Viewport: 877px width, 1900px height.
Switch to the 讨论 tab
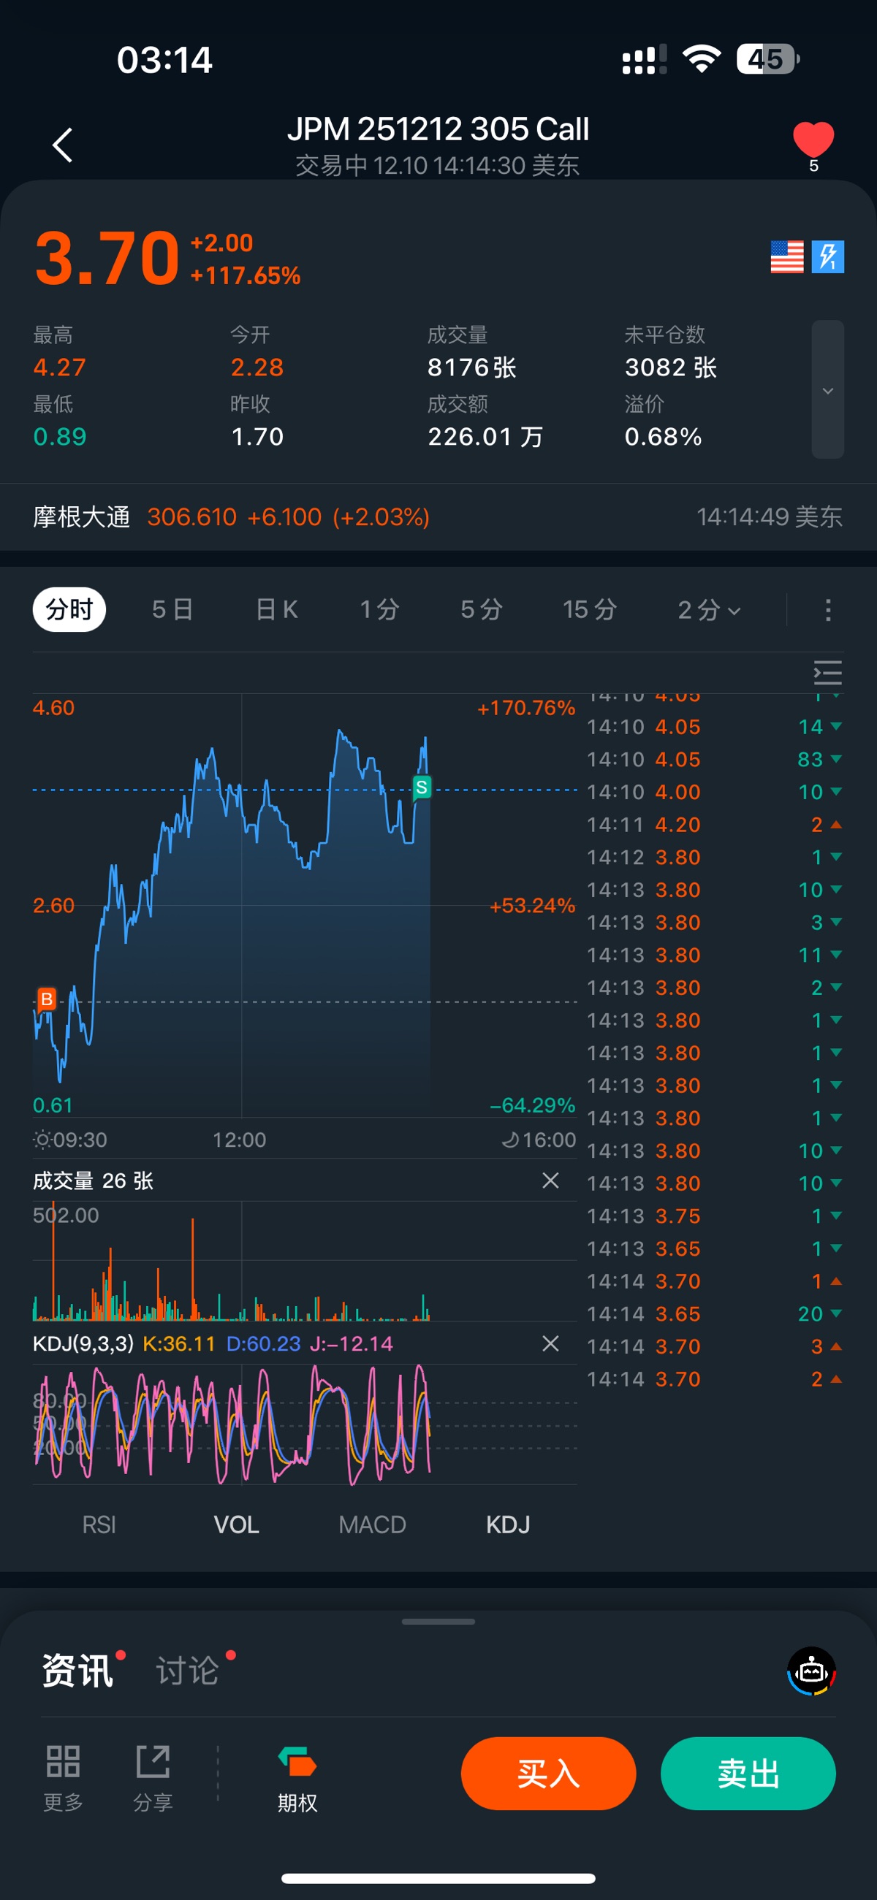[188, 1671]
